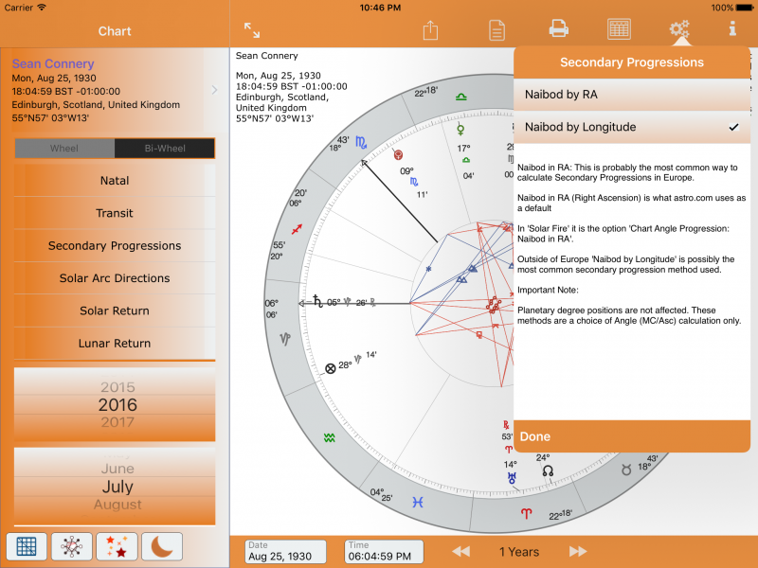Switch to Bi-Wheel mode

point(164,149)
